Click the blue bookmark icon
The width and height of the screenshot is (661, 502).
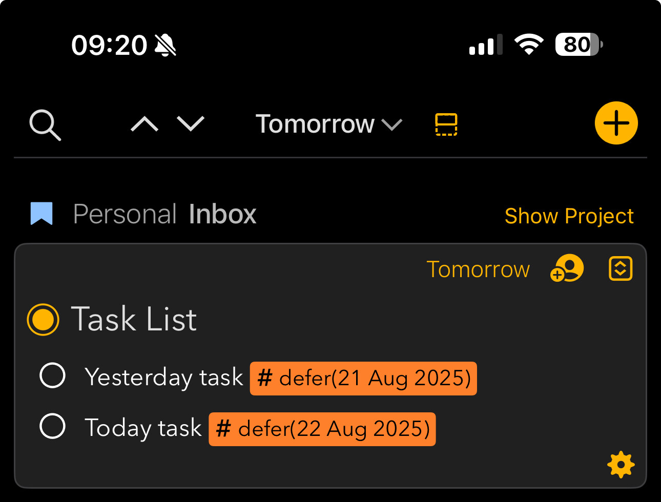[42, 214]
